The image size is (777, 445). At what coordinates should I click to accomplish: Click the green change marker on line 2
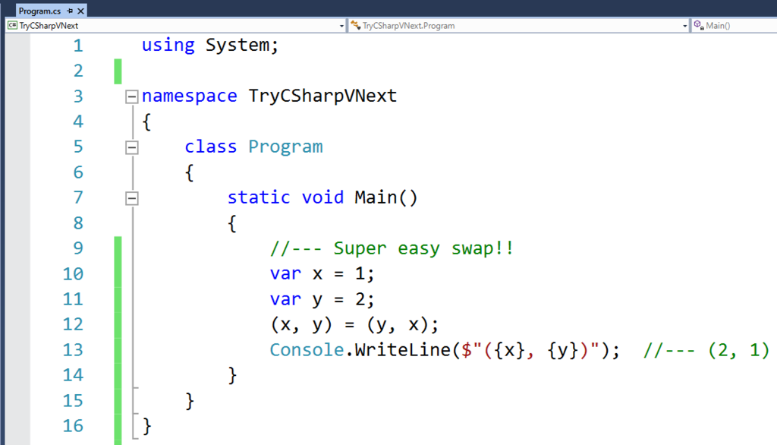pos(118,71)
